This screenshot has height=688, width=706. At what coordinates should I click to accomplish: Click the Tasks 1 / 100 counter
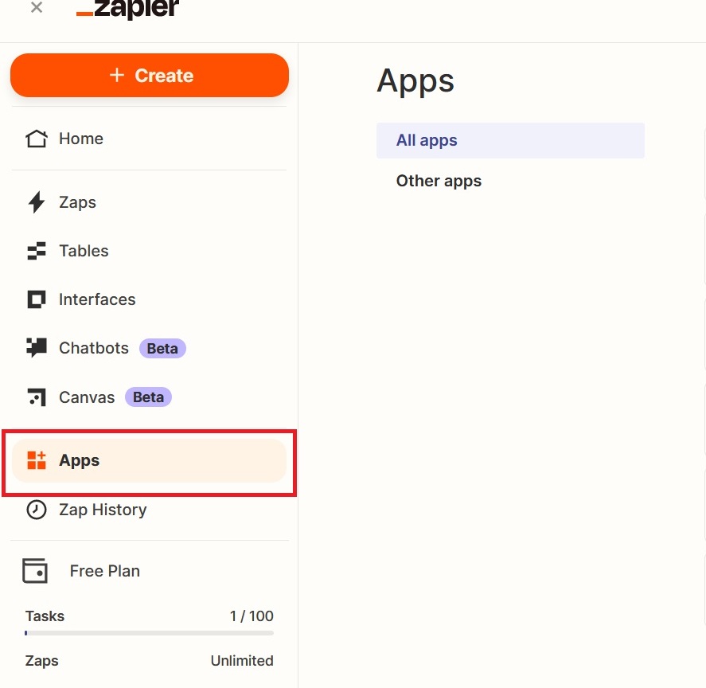(251, 616)
